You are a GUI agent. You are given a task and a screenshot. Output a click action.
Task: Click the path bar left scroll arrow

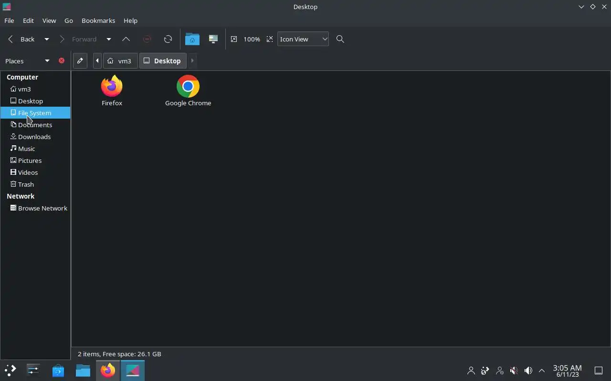pyautogui.click(x=97, y=60)
